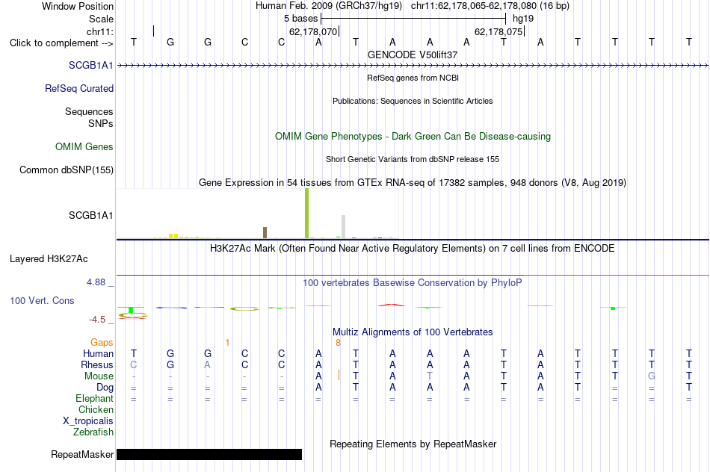Click the orange gap number 1 in the Gaps row

tap(227, 343)
